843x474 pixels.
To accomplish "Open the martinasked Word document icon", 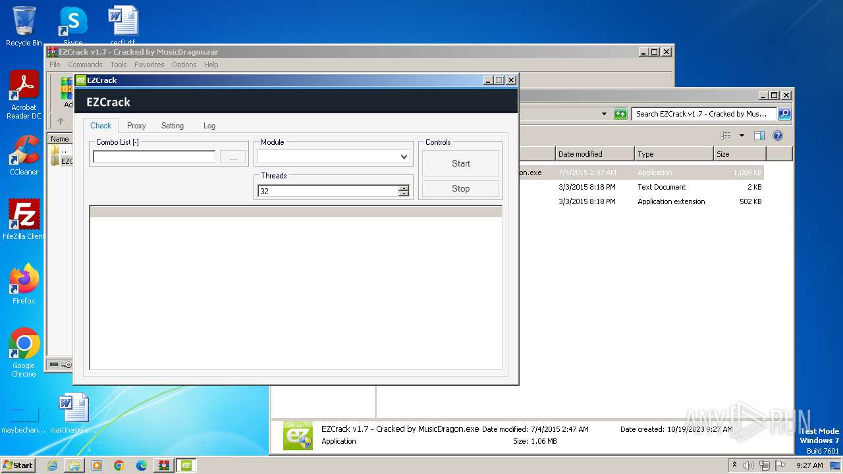I will click(72, 413).
